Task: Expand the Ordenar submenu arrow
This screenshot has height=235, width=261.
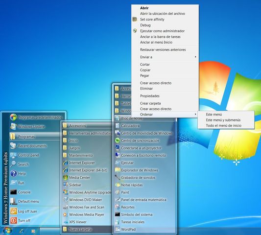Action: pos(195,114)
